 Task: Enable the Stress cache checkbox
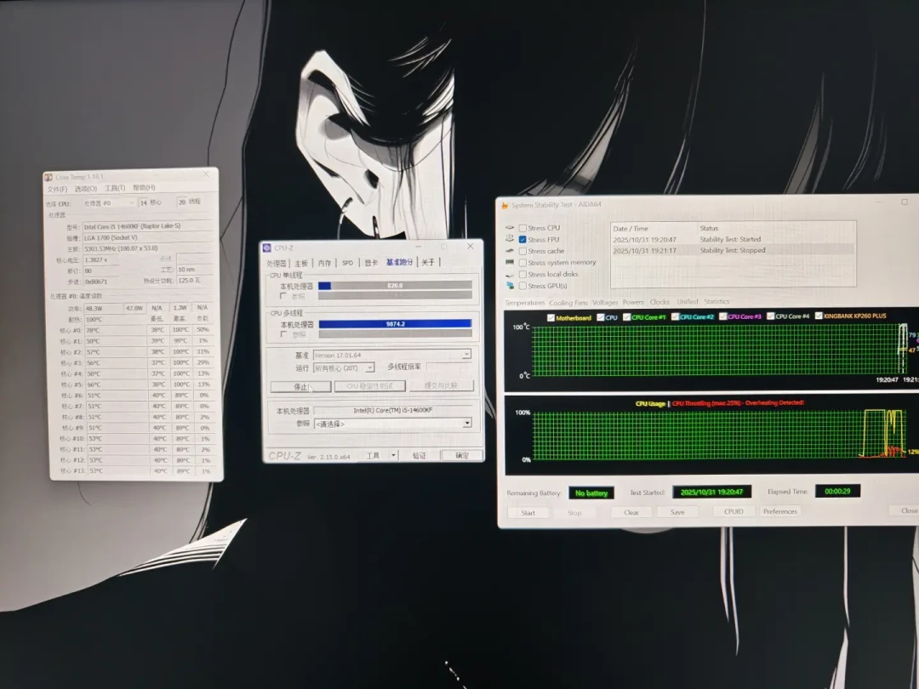click(522, 251)
